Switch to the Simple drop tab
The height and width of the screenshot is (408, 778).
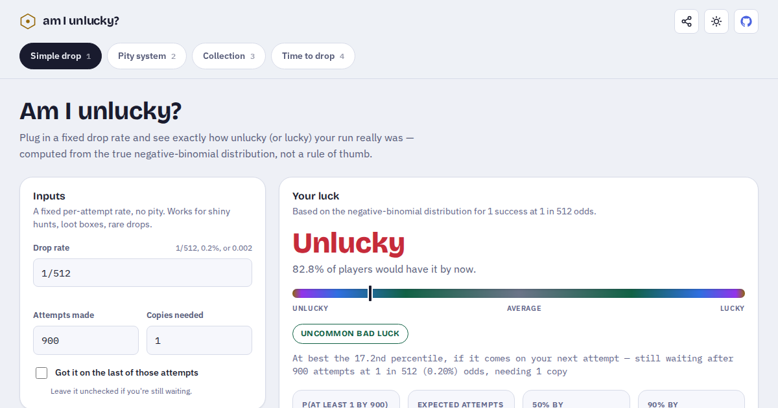coord(60,56)
